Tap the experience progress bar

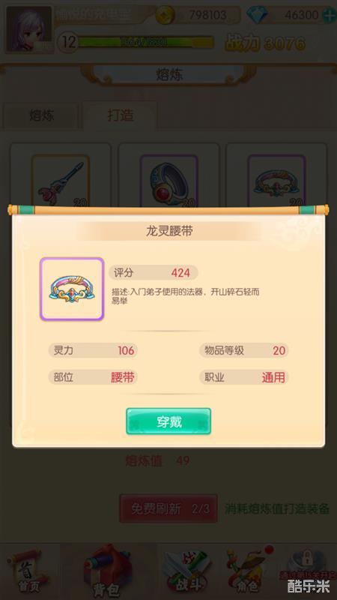pos(145,42)
